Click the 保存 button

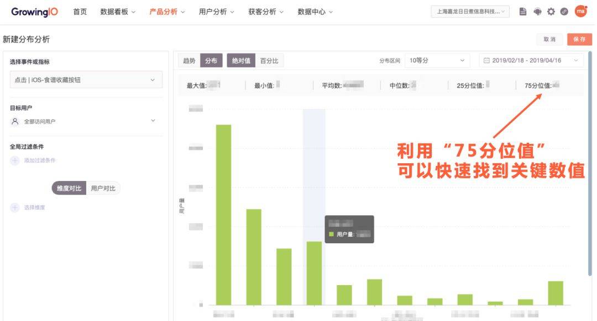[x=579, y=40]
